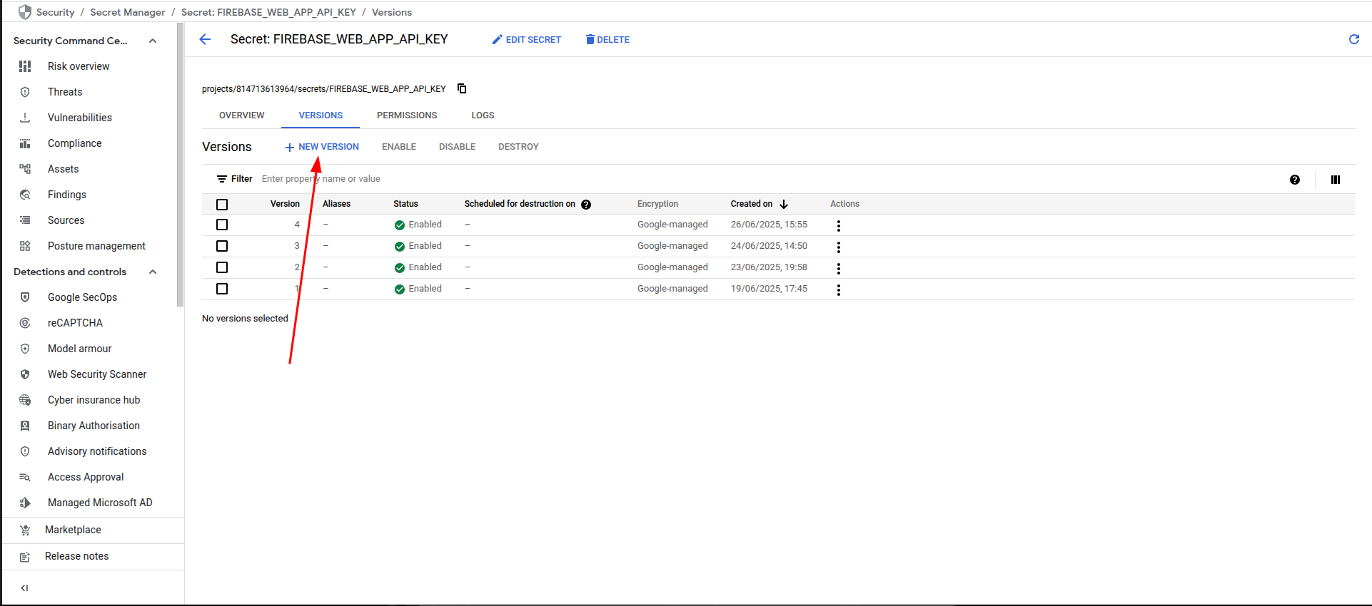Screen dimensions: 1372x606
Task: Click the Marketplace cart icon
Action: pos(25,530)
